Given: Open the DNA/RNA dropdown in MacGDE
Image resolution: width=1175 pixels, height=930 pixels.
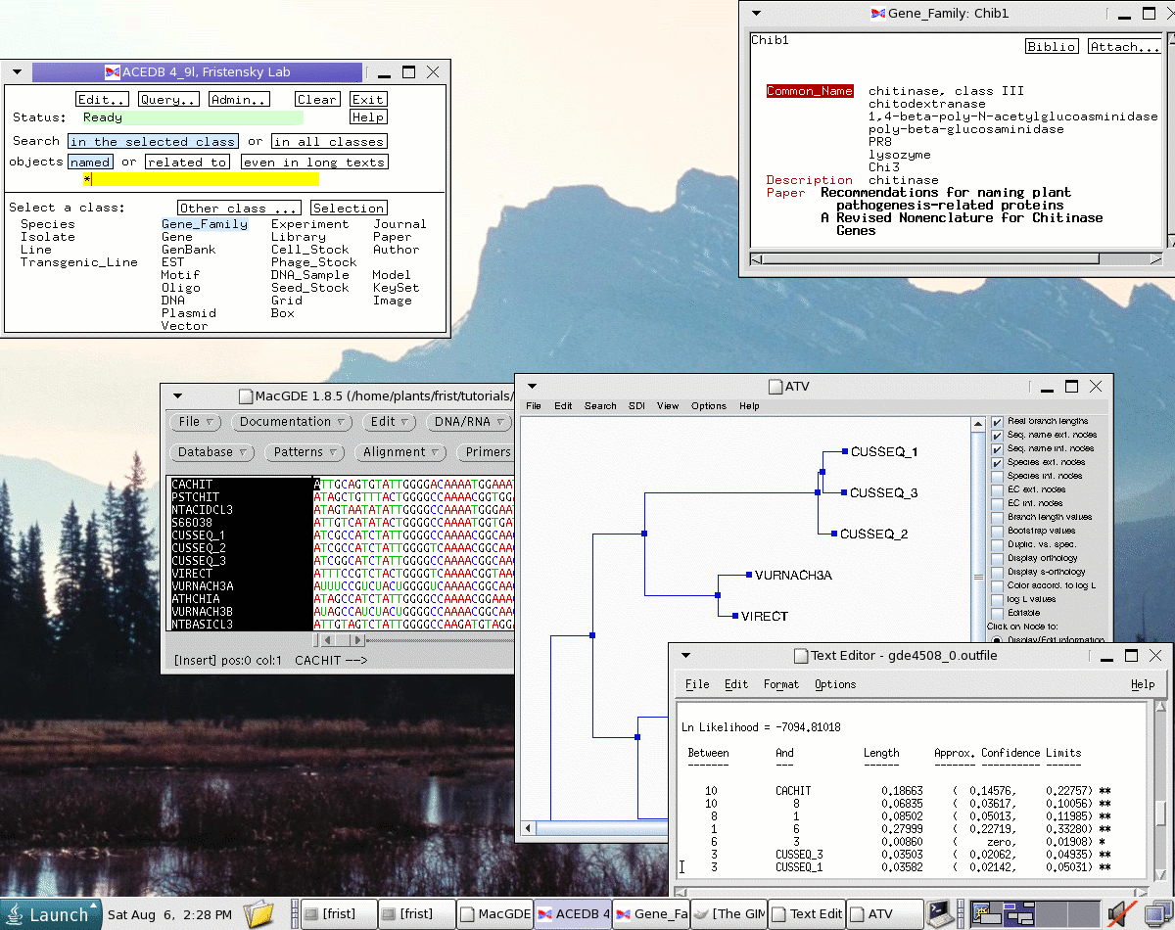Looking at the screenshot, I should coord(469,422).
